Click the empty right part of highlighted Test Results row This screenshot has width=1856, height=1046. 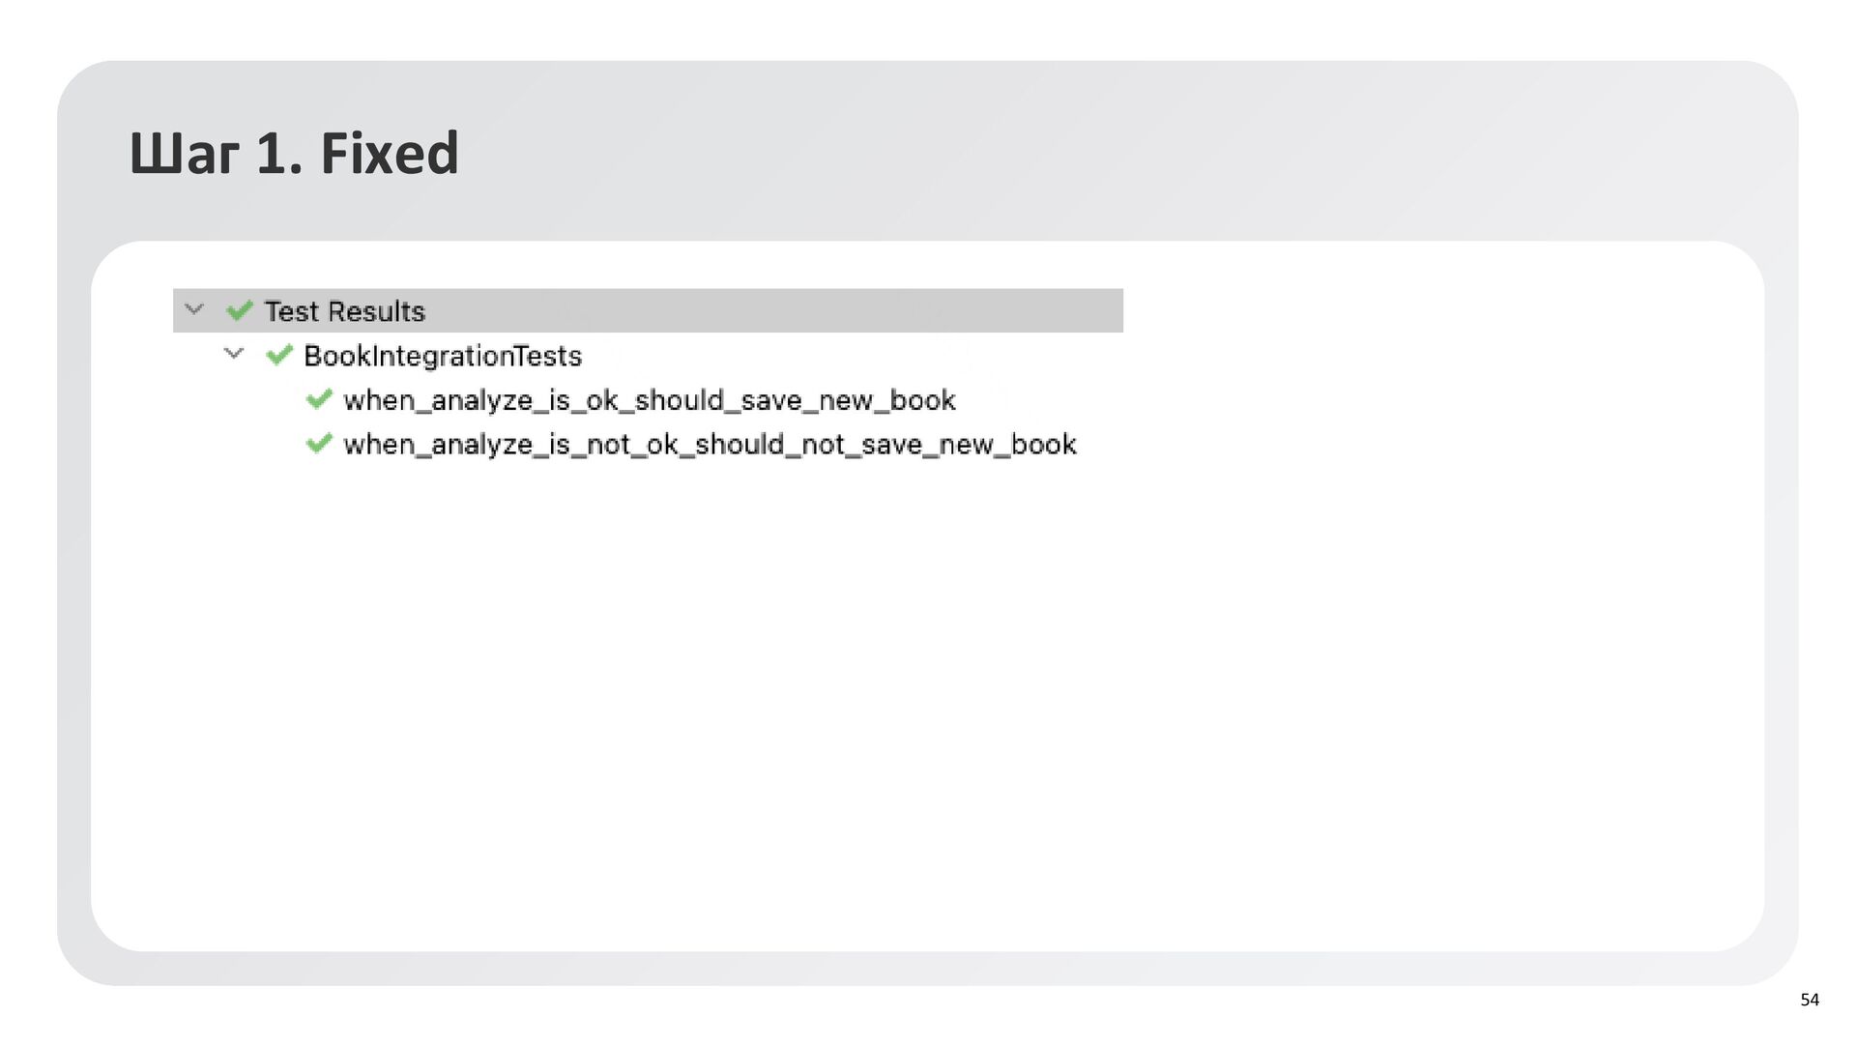click(870, 310)
